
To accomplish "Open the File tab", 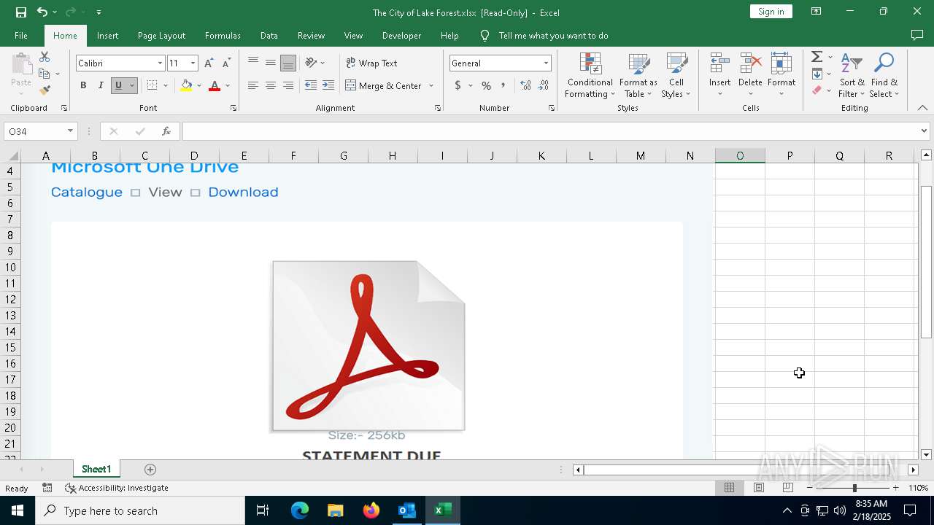I will [x=21, y=35].
